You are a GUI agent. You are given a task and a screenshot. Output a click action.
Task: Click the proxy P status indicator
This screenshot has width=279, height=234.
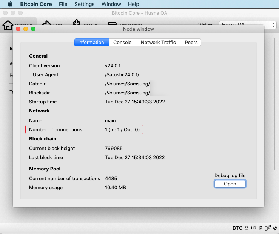(x=261, y=228)
